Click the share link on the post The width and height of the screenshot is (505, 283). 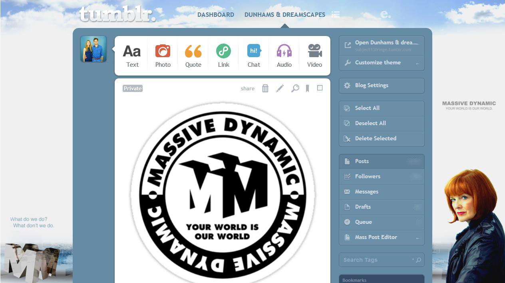pos(248,89)
